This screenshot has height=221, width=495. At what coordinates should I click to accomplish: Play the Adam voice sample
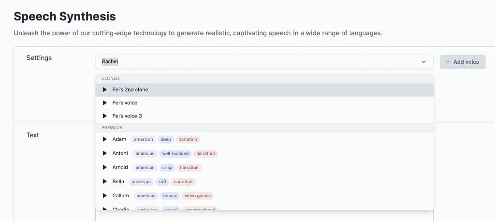pos(104,139)
